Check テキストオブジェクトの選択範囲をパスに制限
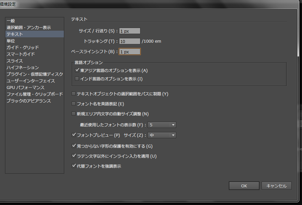Image resolution: width=302 pixels, height=205 pixels. [x=73, y=94]
